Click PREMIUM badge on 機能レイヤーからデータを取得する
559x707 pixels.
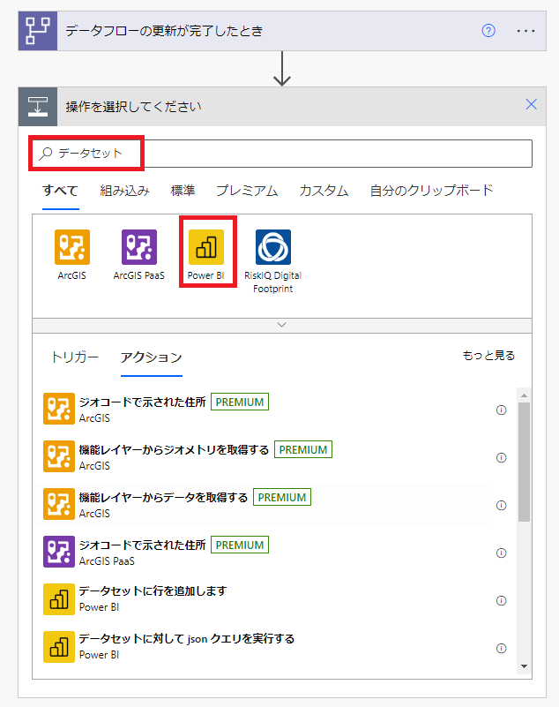pyautogui.click(x=282, y=497)
